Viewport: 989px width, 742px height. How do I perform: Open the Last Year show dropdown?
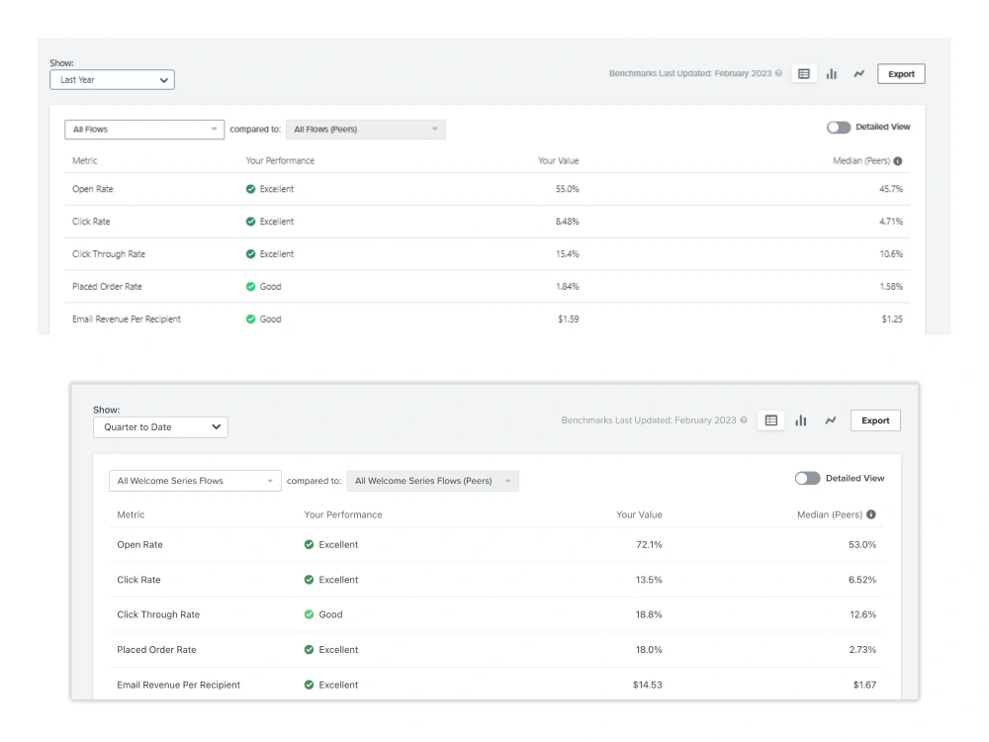pyautogui.click(x=112, y=79)
